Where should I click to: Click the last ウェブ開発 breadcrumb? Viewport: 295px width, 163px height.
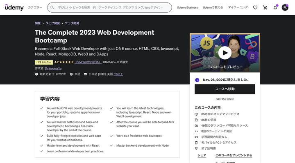72,23
